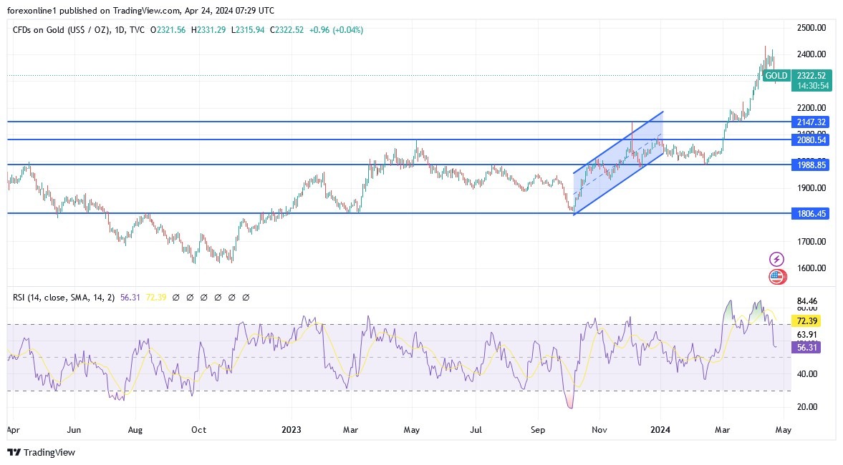Click the current price 2322.52 label
Screen dimensions: 843x465
(811, 76)
